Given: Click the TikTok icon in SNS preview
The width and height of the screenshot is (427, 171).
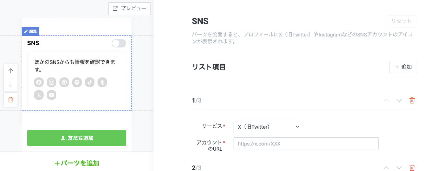Looking at the screenshot, I should (90, 82).
